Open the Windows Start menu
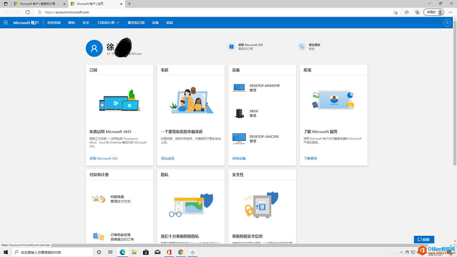Image resolution: width=457 pixels, height=257 pixels. 5,252
